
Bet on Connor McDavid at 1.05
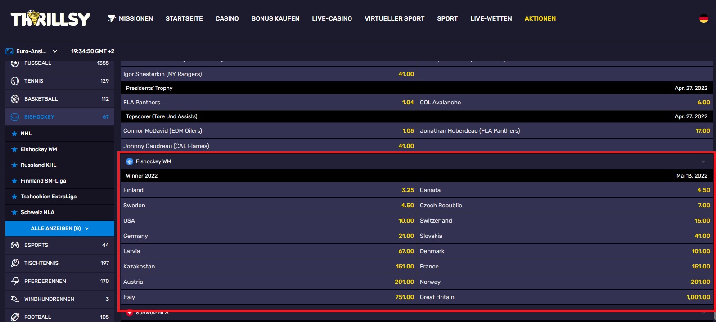[x=269, y=131]
